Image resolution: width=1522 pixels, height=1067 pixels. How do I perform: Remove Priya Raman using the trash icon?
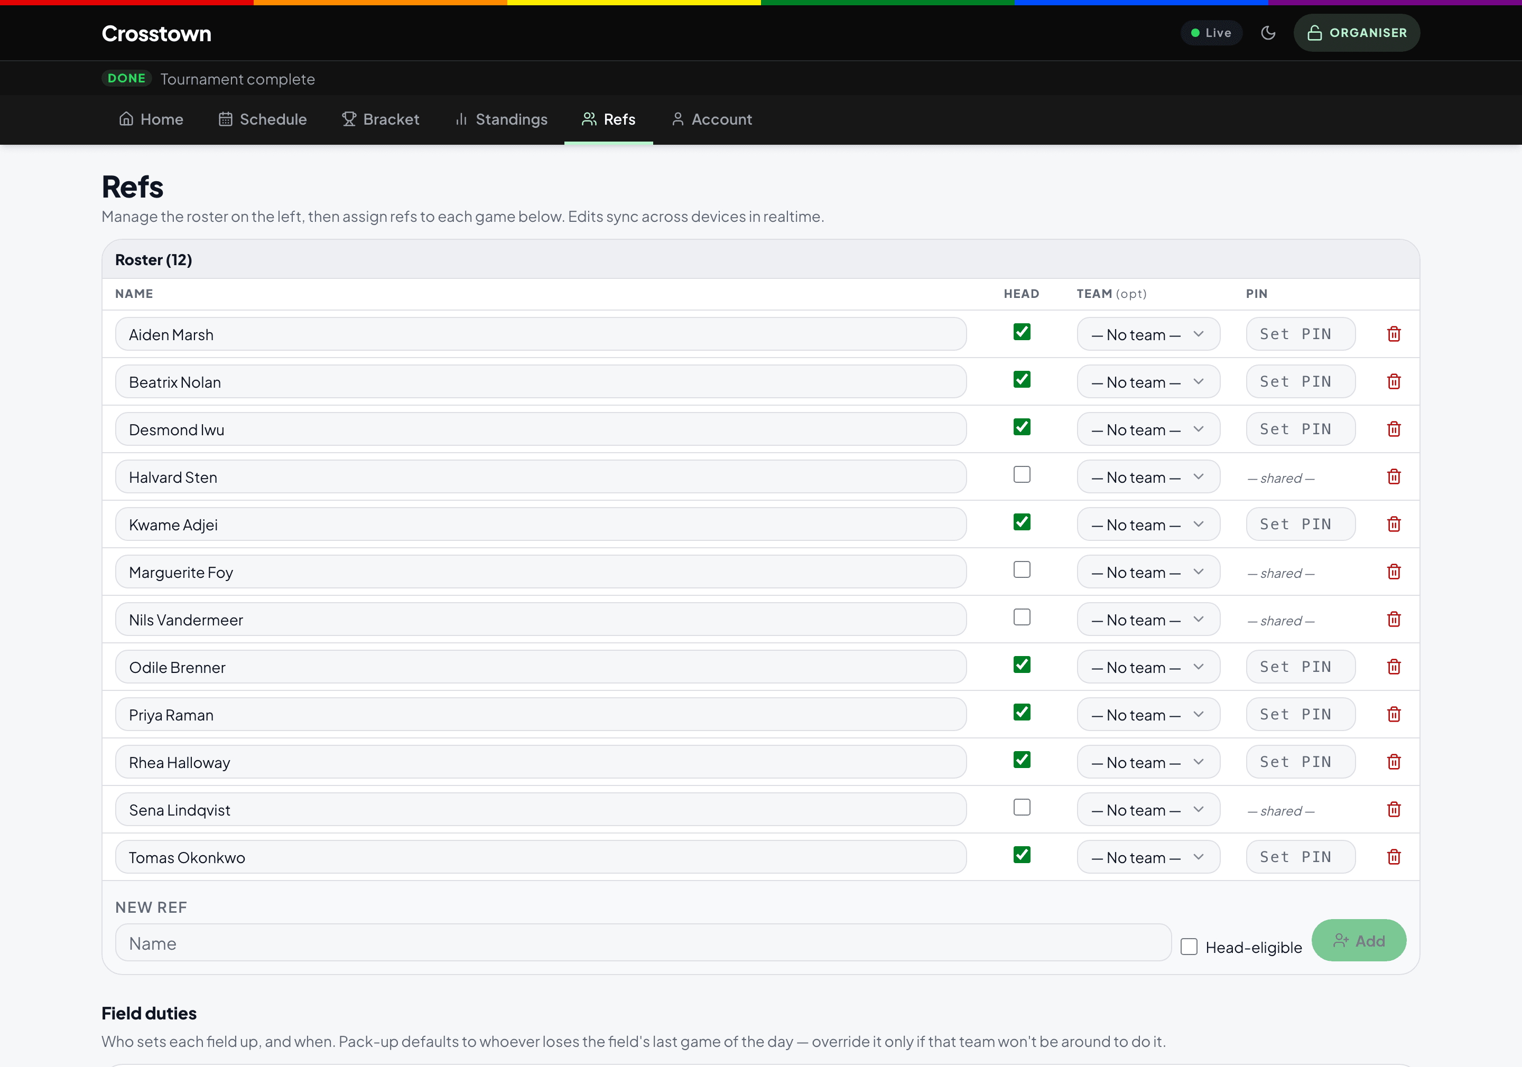pyautogui.click(x=1394, y=715)
